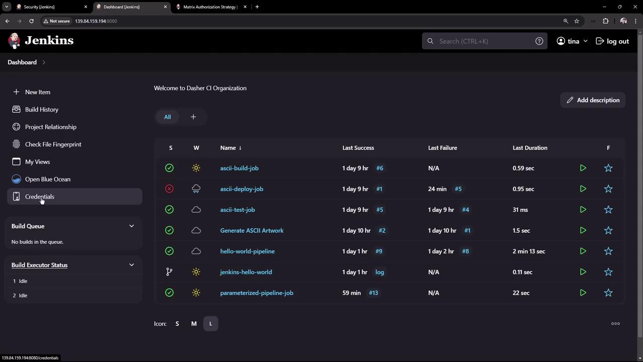Switch to the Security [Jenkins] browser tab
Screen dimensions: 643x362
pyautogui.click(x=39, y=7)
